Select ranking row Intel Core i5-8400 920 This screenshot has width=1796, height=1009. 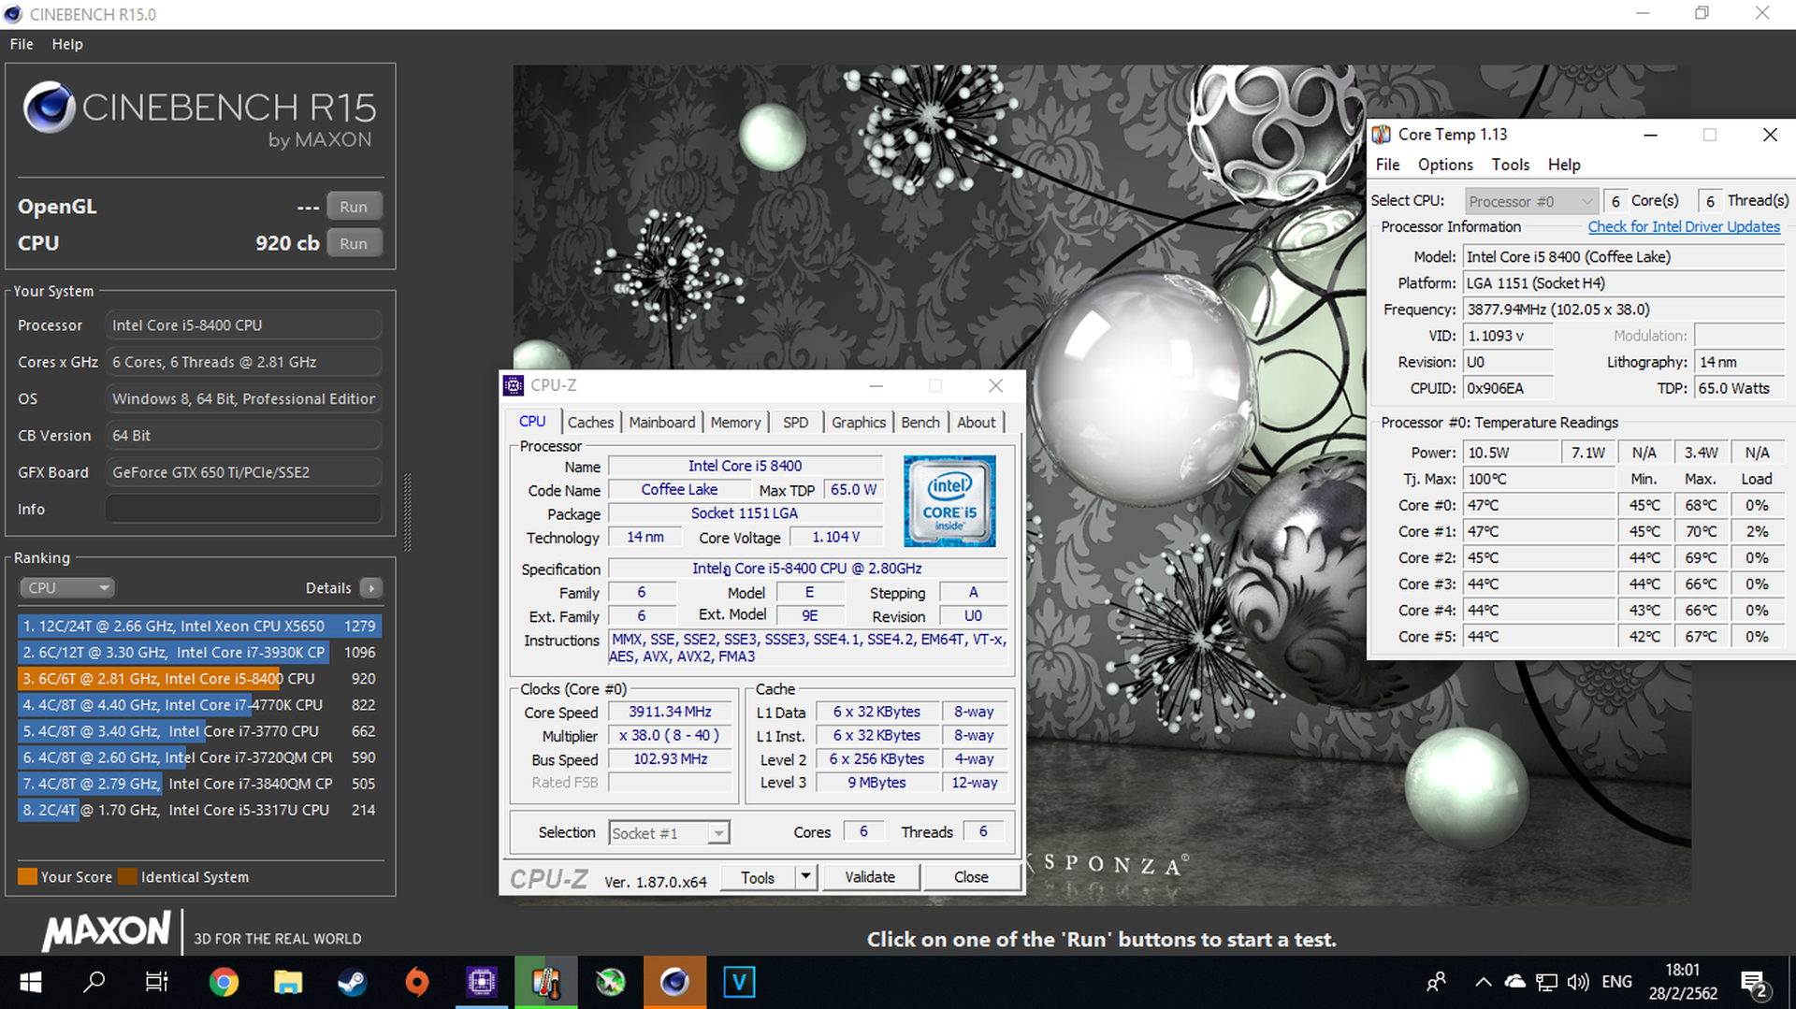point(199,678)
